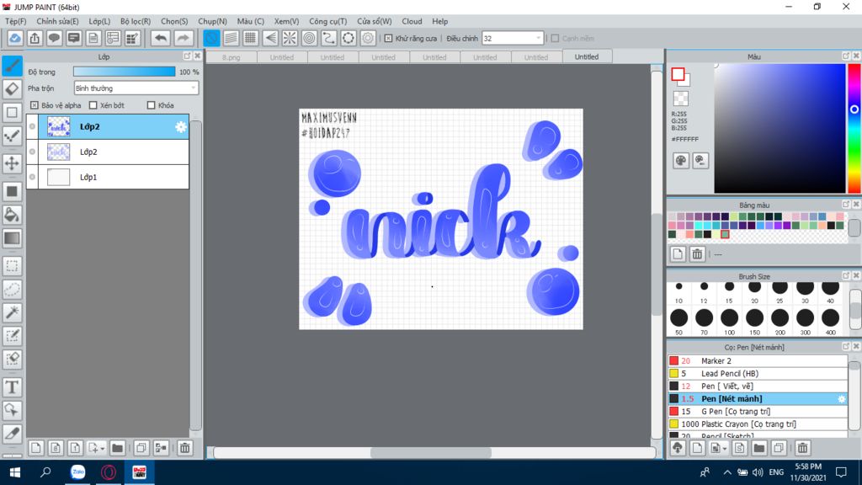This screenshot has width=862, height=485.
Task: Open Opera browser from the taskbar
Action: [109, 472]
